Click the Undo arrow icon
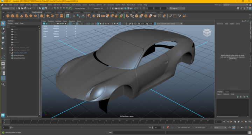The height and width of the screenshot is (135, 252). 28,8
